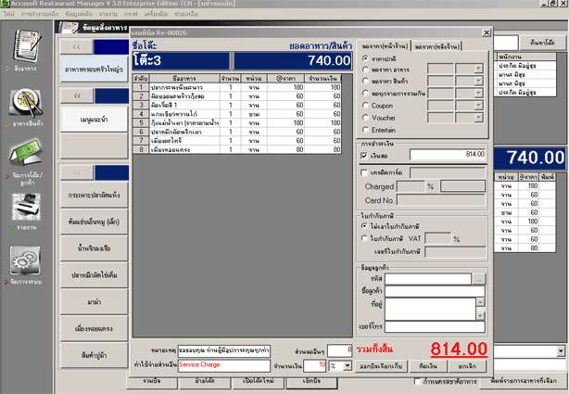Viewport: 569px width, 394px height.
Task: Click the recommended menu category button
Action: (93, 119)
